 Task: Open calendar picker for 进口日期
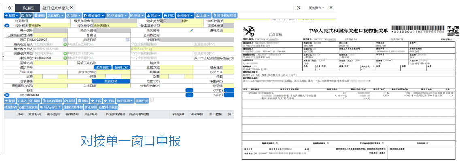[x=65, y=40]
